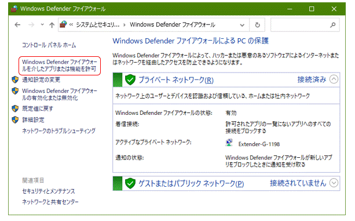Open アプリまたは機能を許可 link
Screen dimensions: 355x221
pos(60,66)
